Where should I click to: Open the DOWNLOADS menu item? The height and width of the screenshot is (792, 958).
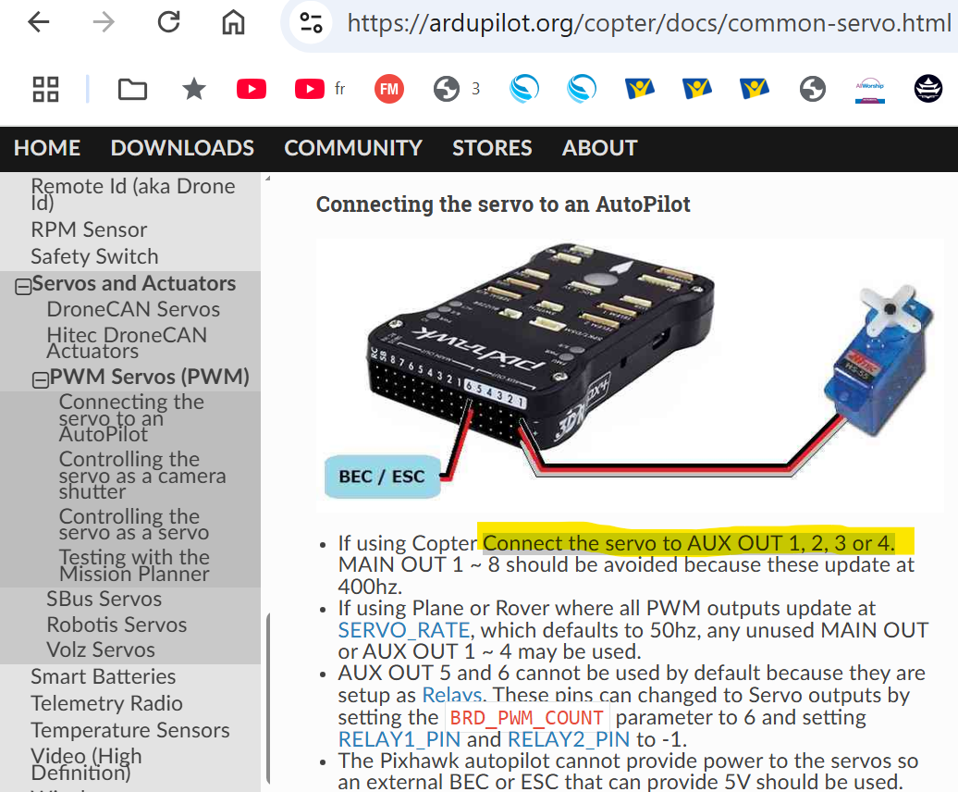[182, 148]
